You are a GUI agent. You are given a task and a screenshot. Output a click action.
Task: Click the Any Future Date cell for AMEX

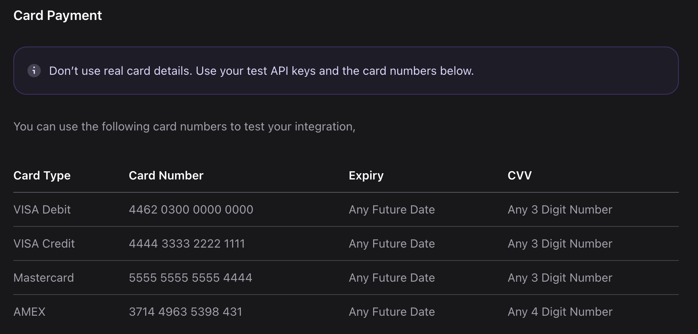pos(392,312)
